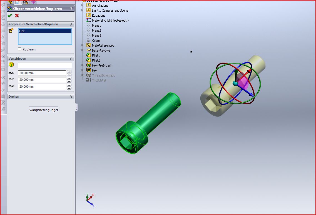The image size is (316, 215).
Task: Expand the ThreadSchematic node
Action: tap(83, 75)
